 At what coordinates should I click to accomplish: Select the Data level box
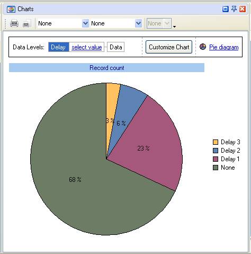[x=116, y=47]
